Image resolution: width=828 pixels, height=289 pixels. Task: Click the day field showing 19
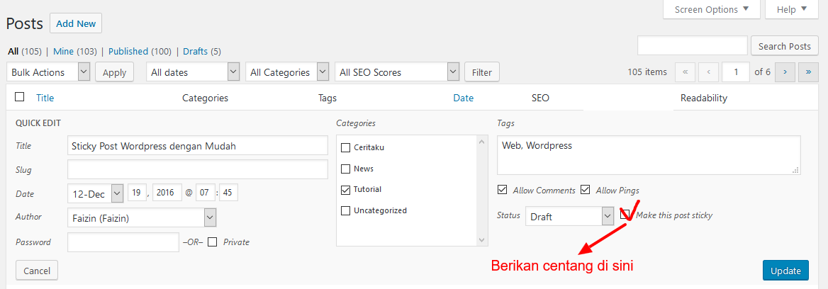(137, 193)
